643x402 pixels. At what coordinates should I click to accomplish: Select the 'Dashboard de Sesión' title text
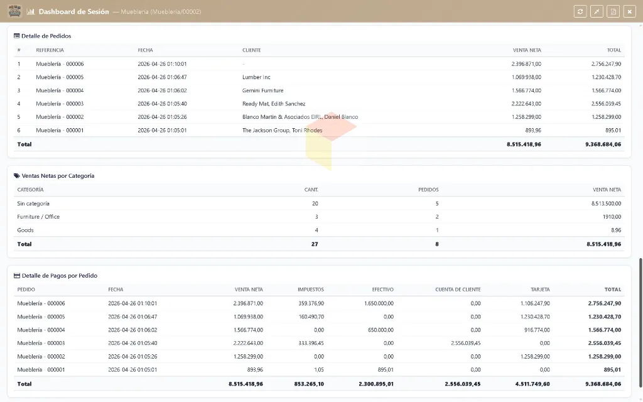(74, 11)
